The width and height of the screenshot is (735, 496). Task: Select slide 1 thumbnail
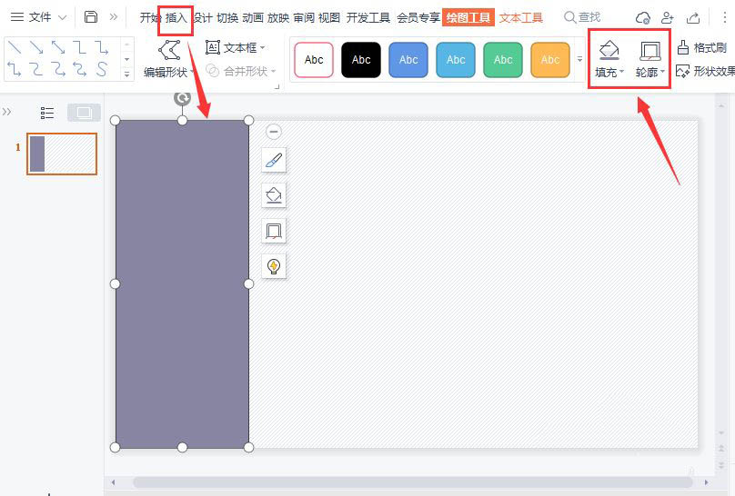point(62,154)
